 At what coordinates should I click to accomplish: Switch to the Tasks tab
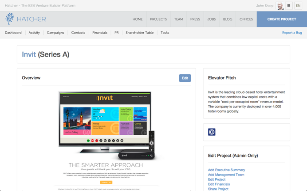coord(165,33)
